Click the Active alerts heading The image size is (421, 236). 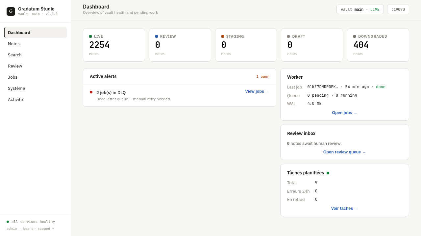click(x=103, y=76)
